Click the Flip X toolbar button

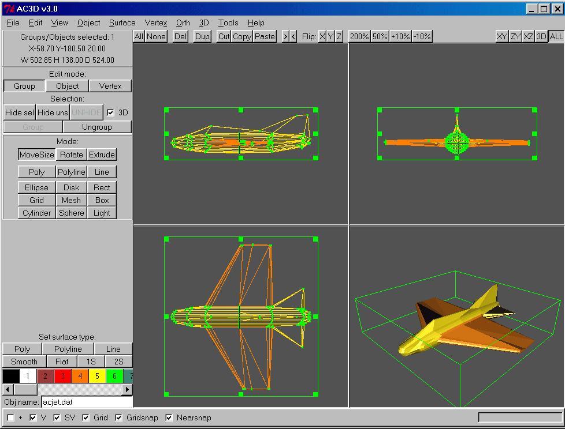322,36
